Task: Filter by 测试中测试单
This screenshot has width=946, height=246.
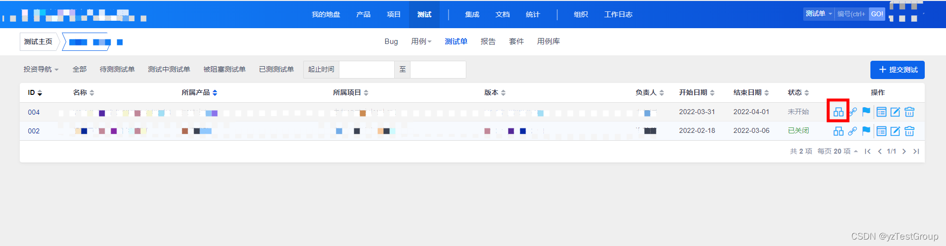Action: click(x=169, y=69)
